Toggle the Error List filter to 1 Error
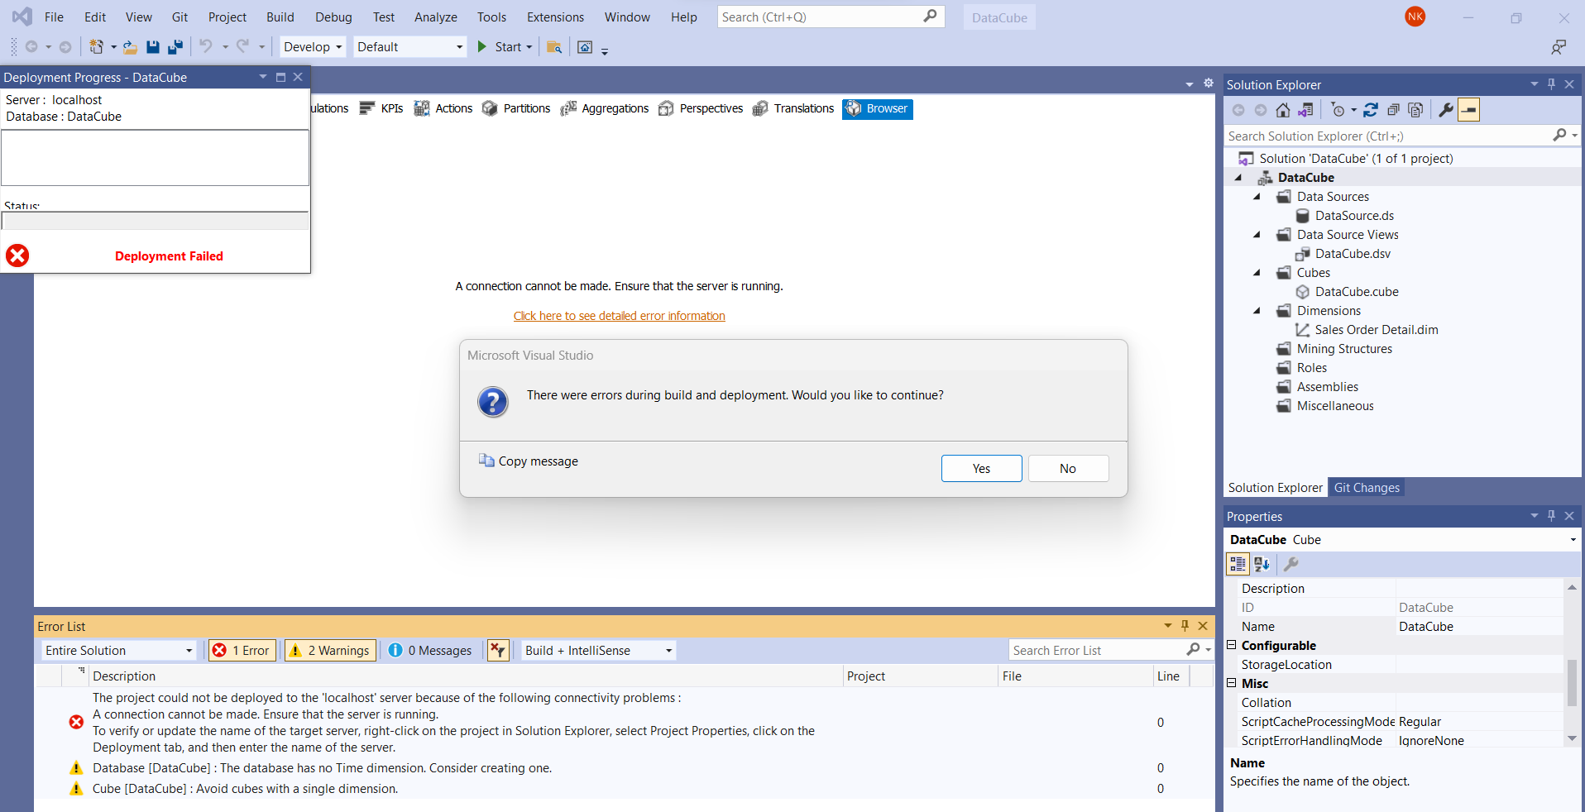Image resolution: width=1585 pixels, height=812 pixels. pos(242,650)
